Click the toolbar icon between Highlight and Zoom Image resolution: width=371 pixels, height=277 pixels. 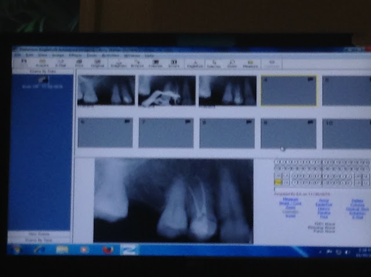(x=214, y=64)
